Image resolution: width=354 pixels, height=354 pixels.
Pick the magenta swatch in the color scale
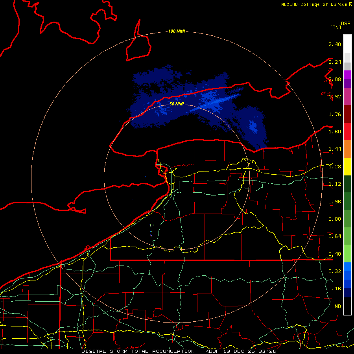coord(347,75)
